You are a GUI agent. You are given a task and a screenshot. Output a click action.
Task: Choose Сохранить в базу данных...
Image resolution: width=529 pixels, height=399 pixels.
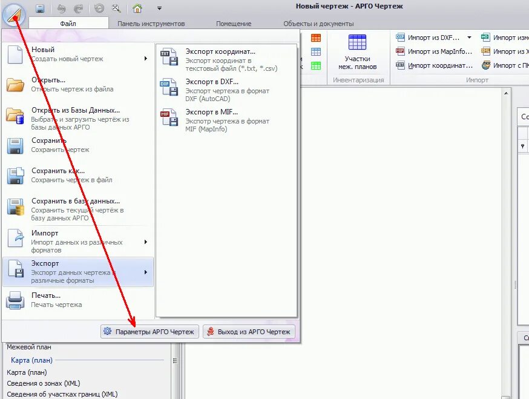point(77,209)
